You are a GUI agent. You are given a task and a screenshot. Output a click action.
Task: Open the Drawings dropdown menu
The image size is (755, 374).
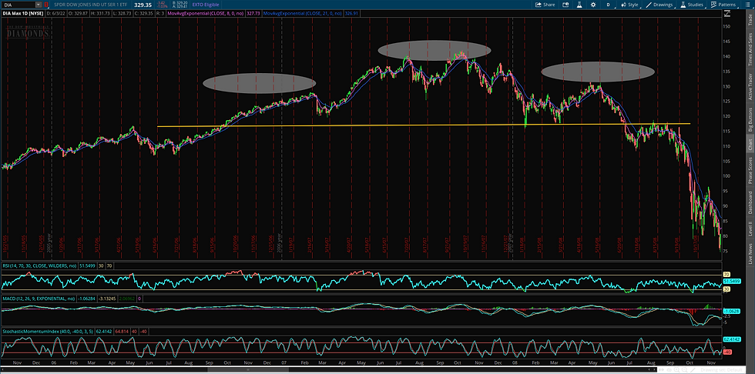pyautogui.click(x=660, y=5)
